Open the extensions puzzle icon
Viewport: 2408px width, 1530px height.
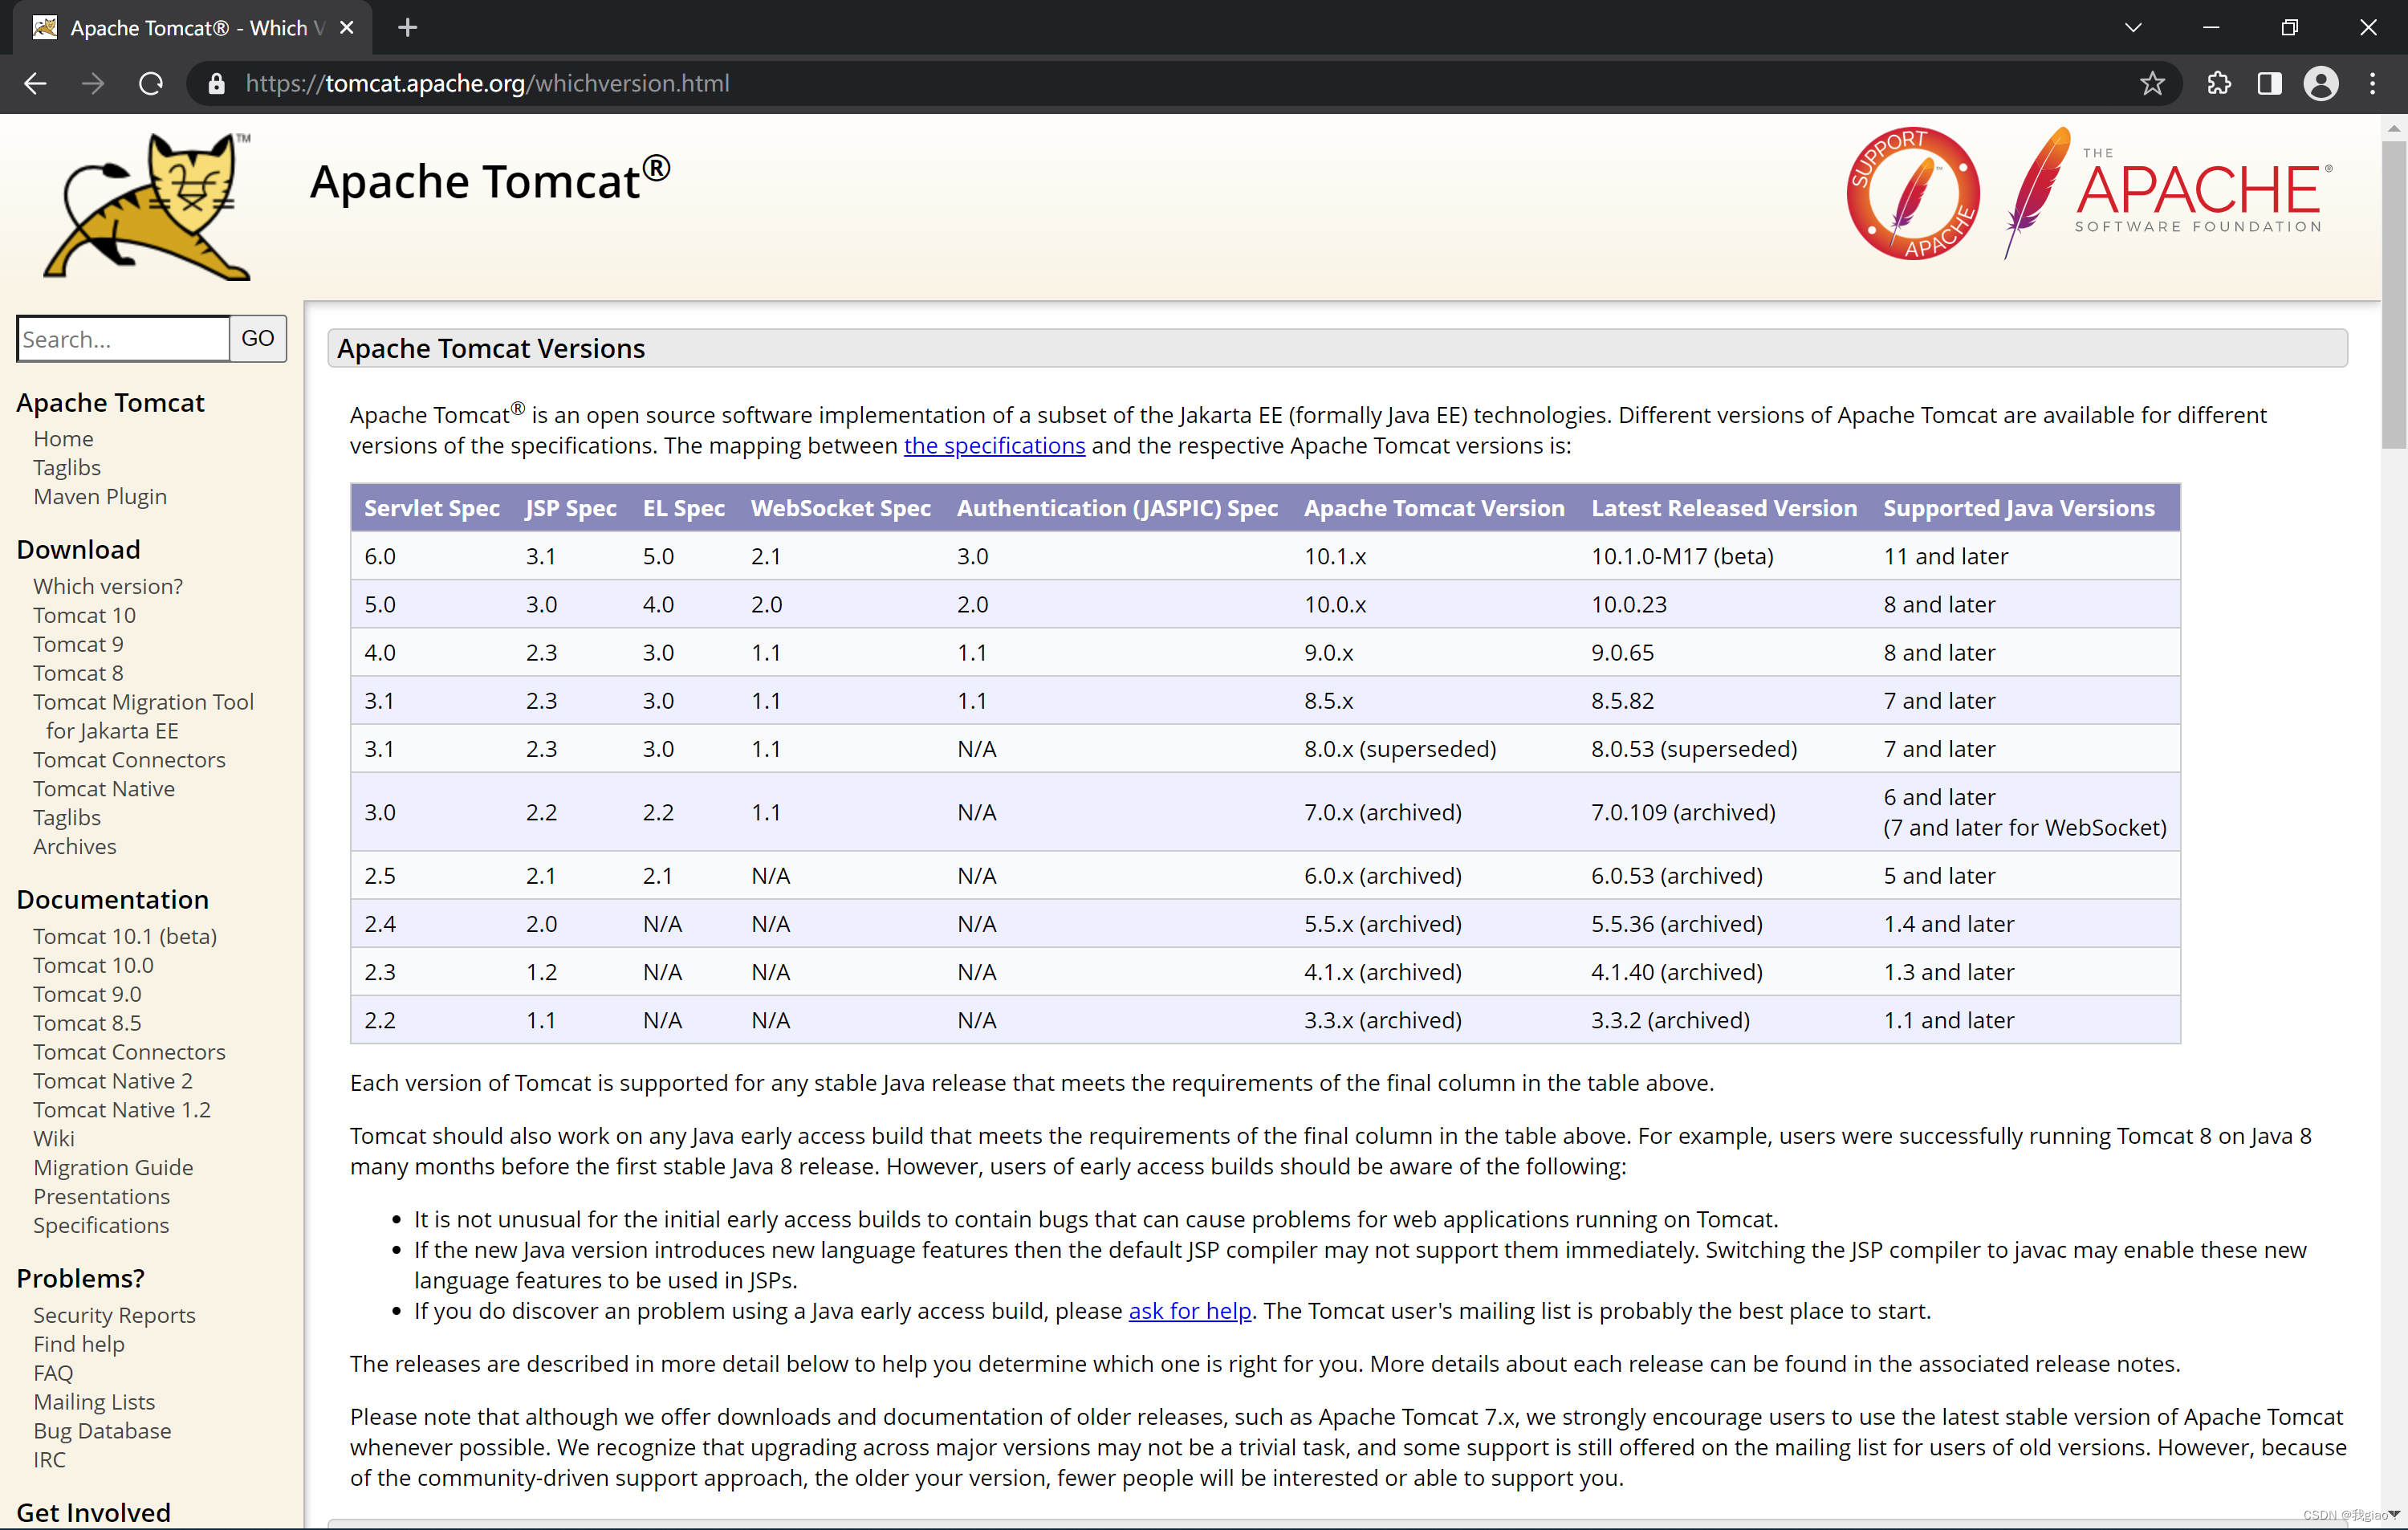point(2218,84)
